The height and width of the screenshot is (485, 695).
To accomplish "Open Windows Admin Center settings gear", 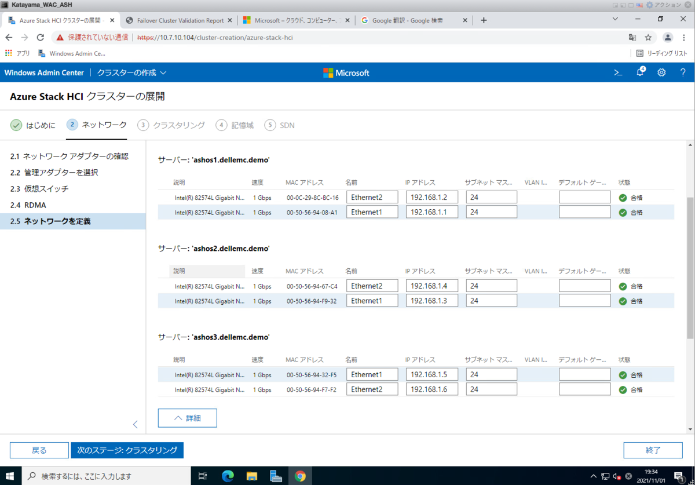I will pyautogui.click(x=661, y=73).
